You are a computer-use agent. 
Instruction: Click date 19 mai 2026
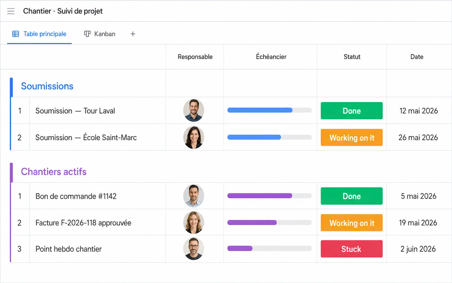pyautogui.click(x=418, y=223)
